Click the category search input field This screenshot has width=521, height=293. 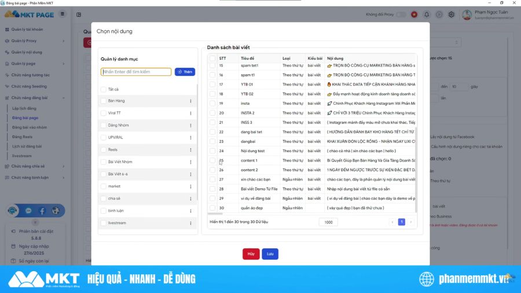pyautogui.click(x=136, y=72)
